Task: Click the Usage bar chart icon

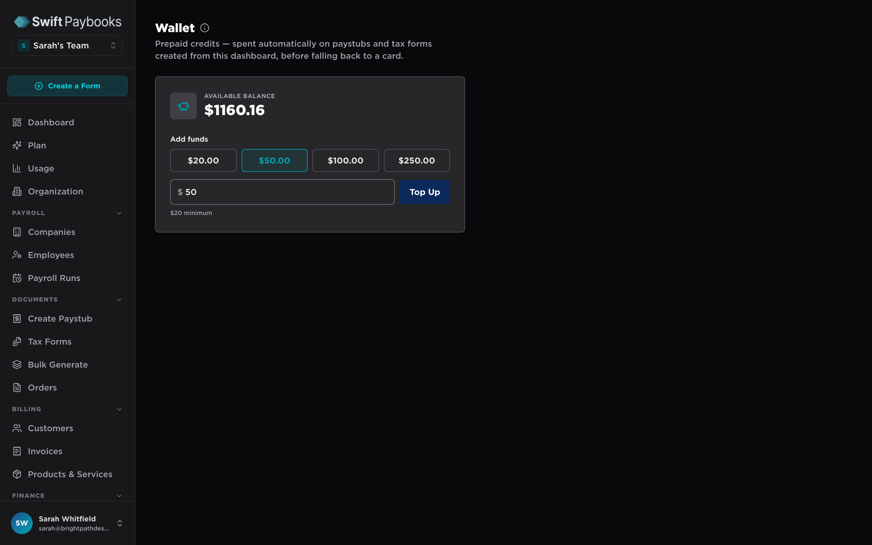Action: click(x=17, y=168)
